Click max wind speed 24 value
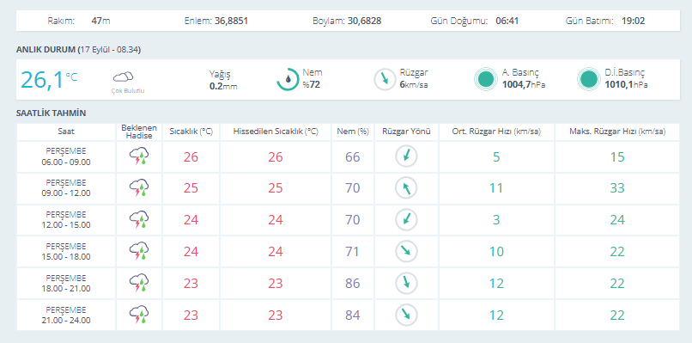692x343 pixels. pyautogui.click(x=617, y=220)
